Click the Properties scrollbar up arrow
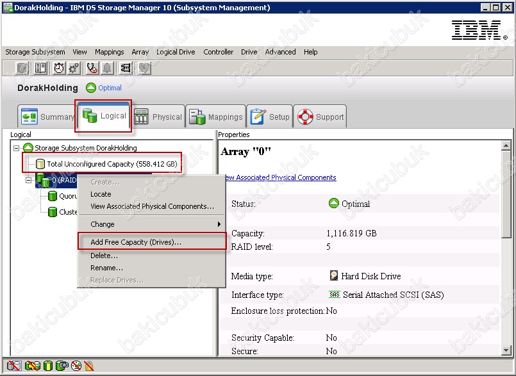The image size is (516, 376). click(506, 145)
